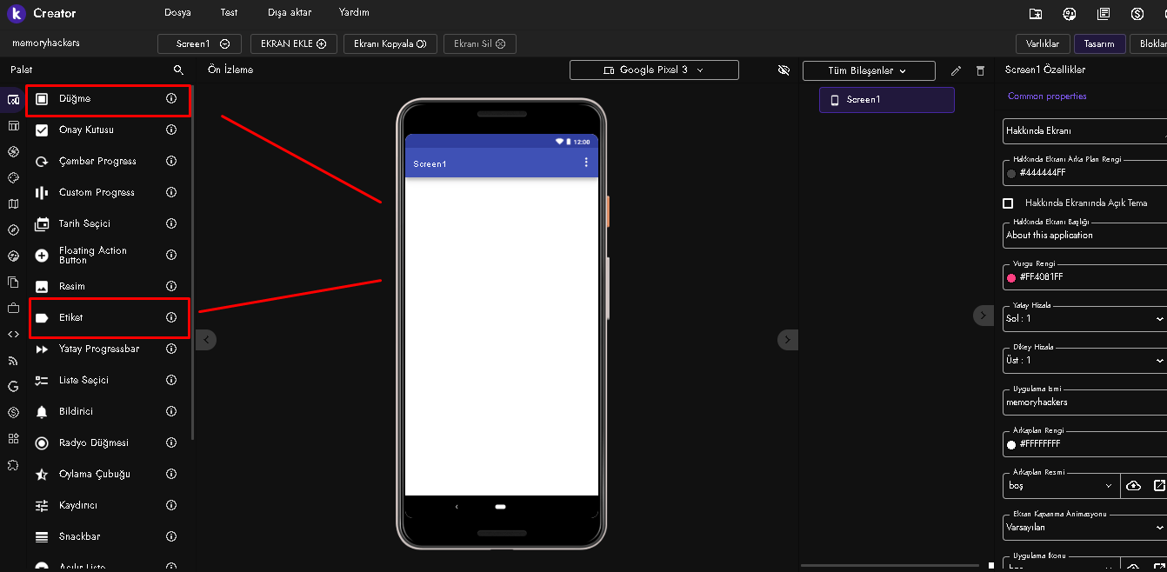Pick the #FF4081FF accent color swatch
Screen dimensions: 1167x572
pos(1011,277)
